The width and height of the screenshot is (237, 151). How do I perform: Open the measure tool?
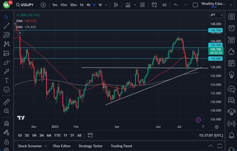click(x=6, y=101)
